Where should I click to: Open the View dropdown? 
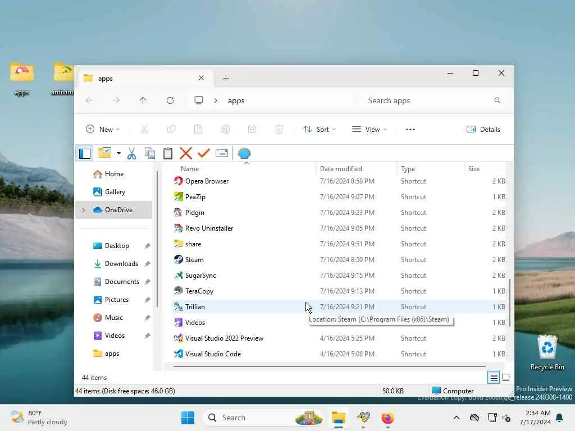tap(369, 130)
